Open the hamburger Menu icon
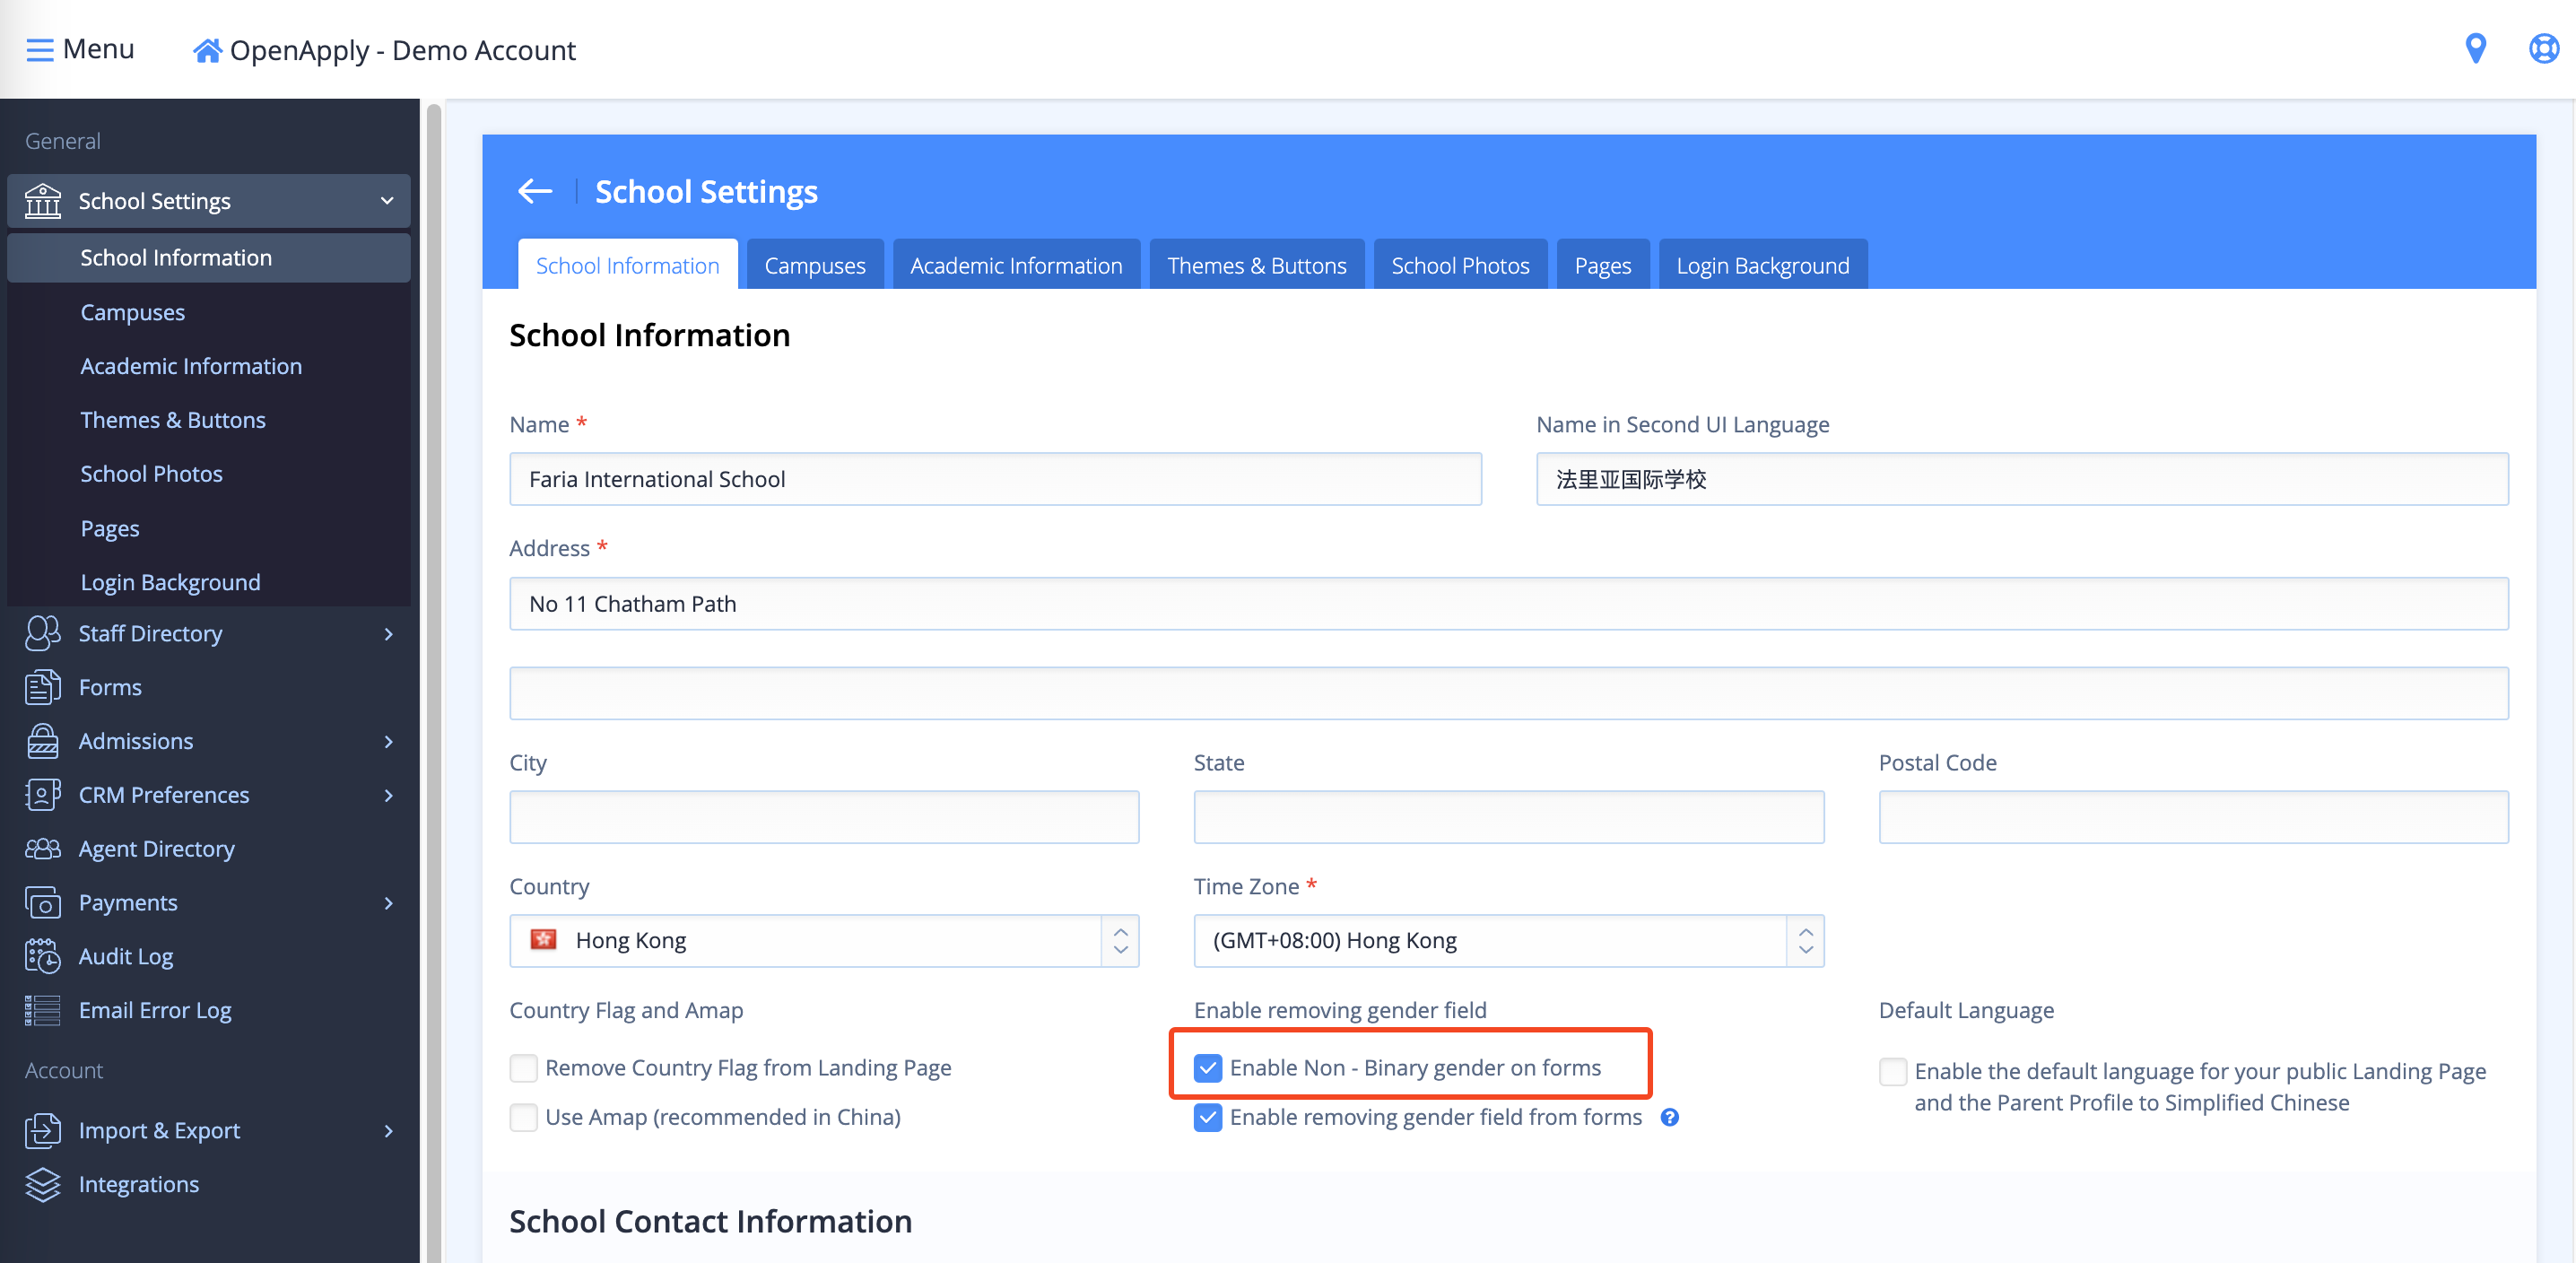2576x1263 pixels. click(x=39, y=49)
